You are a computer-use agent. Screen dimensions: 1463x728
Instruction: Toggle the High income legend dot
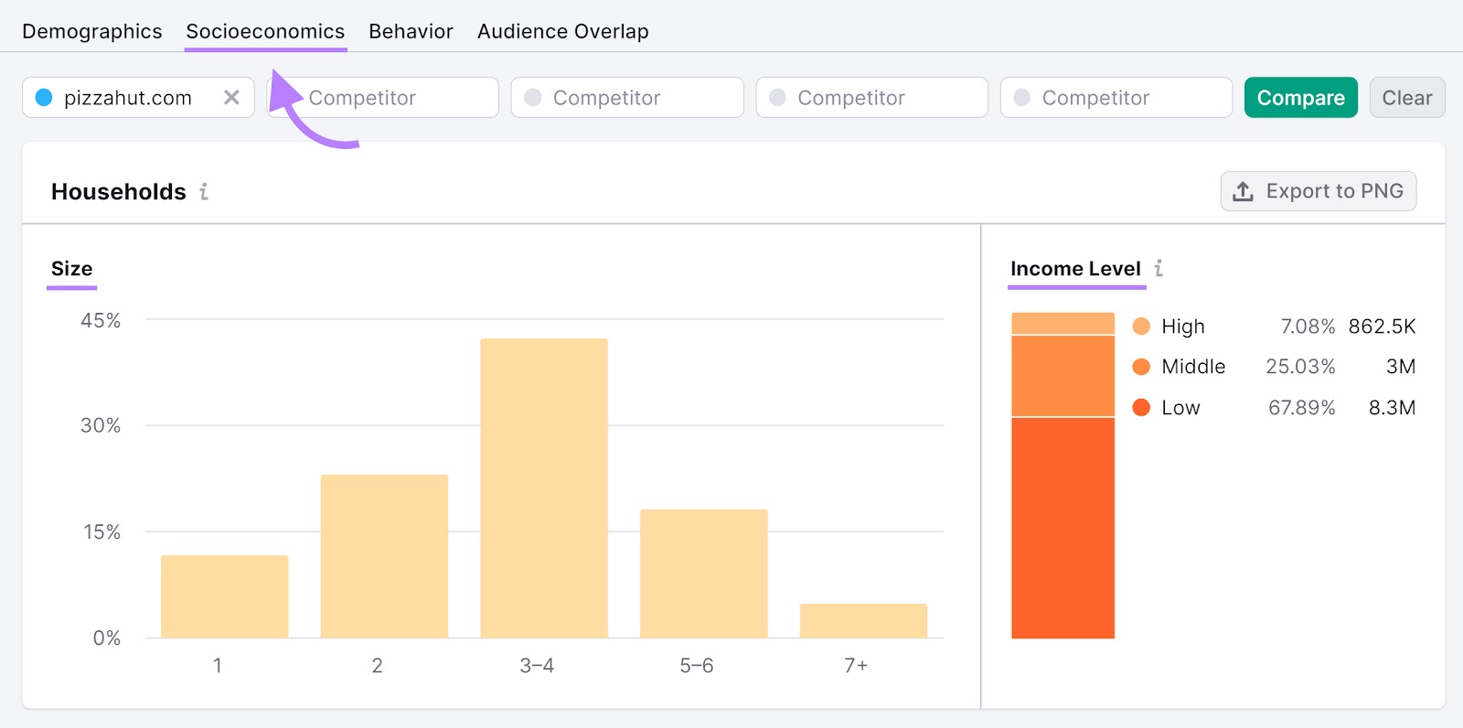[1141, 327]
